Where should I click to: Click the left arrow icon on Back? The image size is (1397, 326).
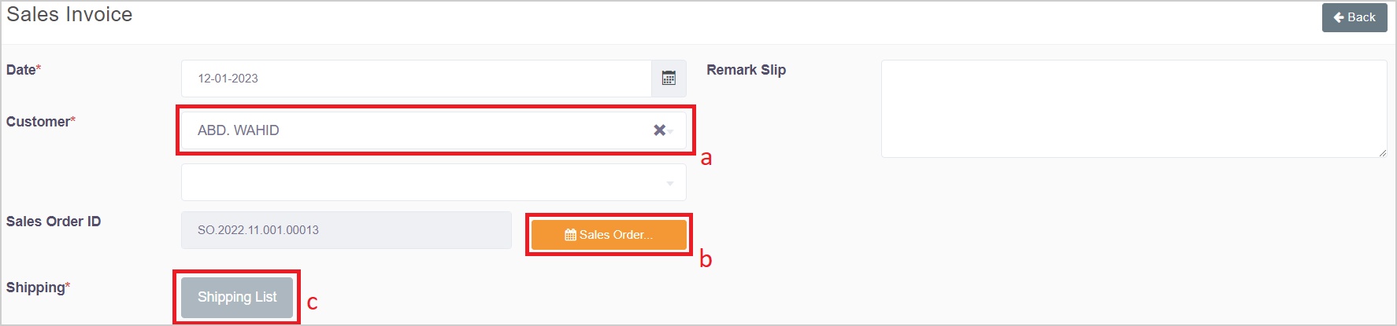[x=1339, y=17]
